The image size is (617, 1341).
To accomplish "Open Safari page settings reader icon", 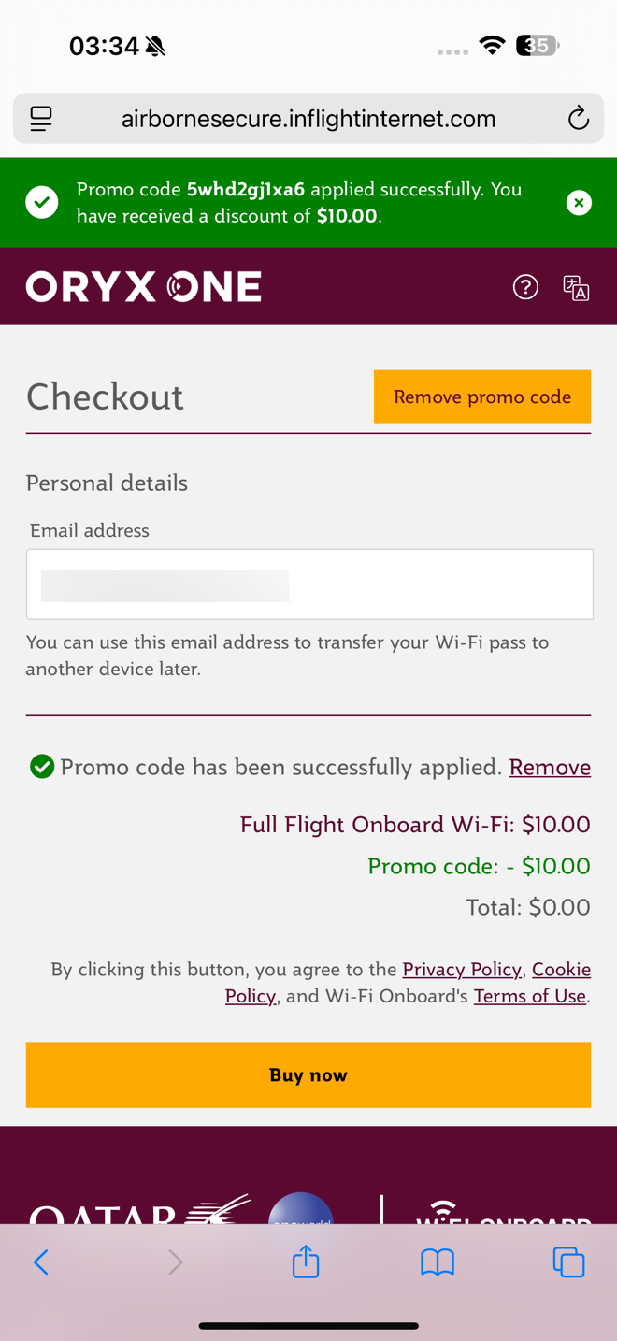I will 41,119.
